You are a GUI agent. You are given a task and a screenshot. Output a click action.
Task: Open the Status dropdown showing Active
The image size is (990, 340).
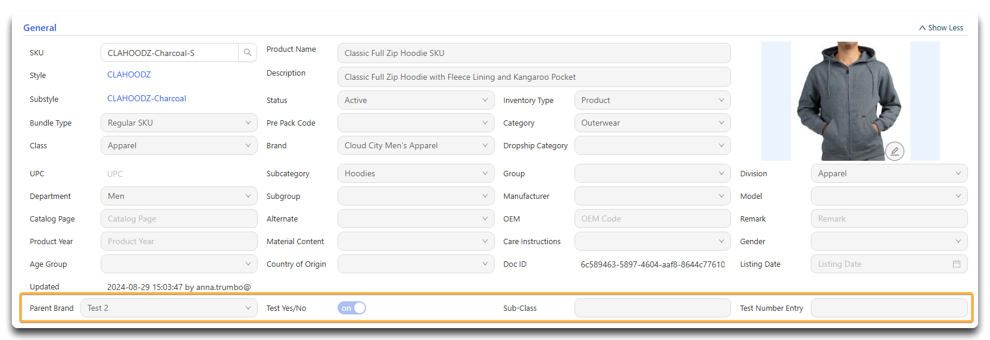point(416,100)
